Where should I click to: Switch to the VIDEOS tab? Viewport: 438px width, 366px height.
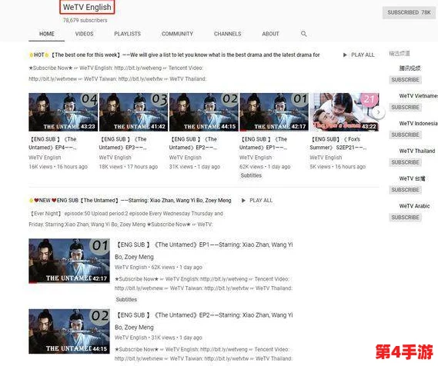(x=85, y=34)
